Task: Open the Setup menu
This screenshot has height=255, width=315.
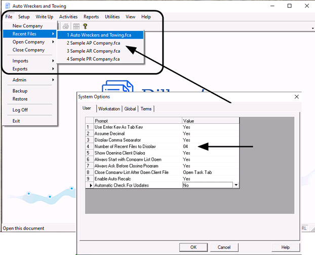Action: pos(24,17)
